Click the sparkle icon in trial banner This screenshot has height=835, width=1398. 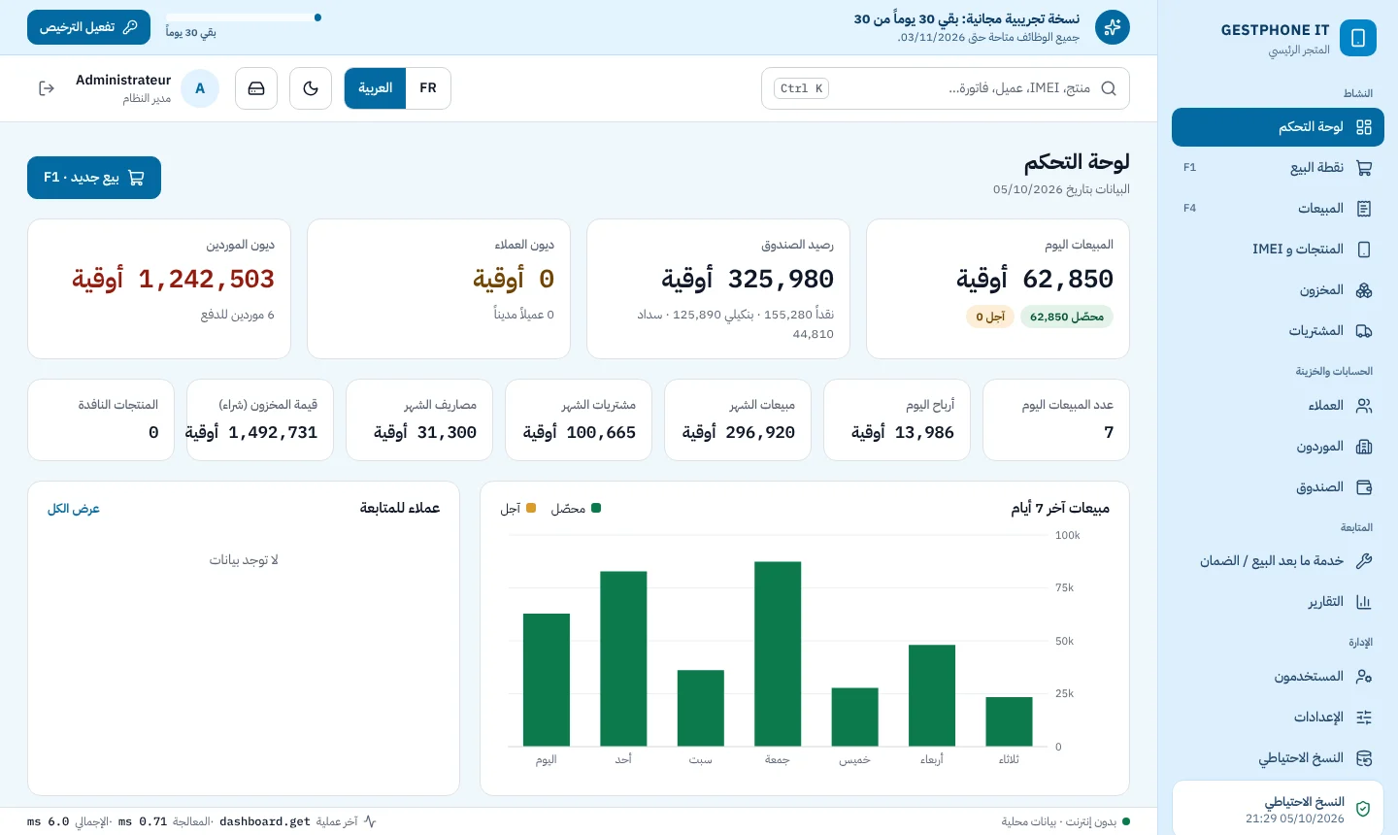(1113, 27)
